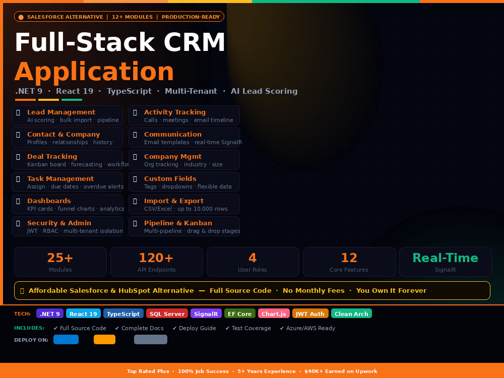This screenshot has width=504, height=378.
Task: Open the 12 Core Features stat card
Action: pyautogui.click(x=349, y=262)
